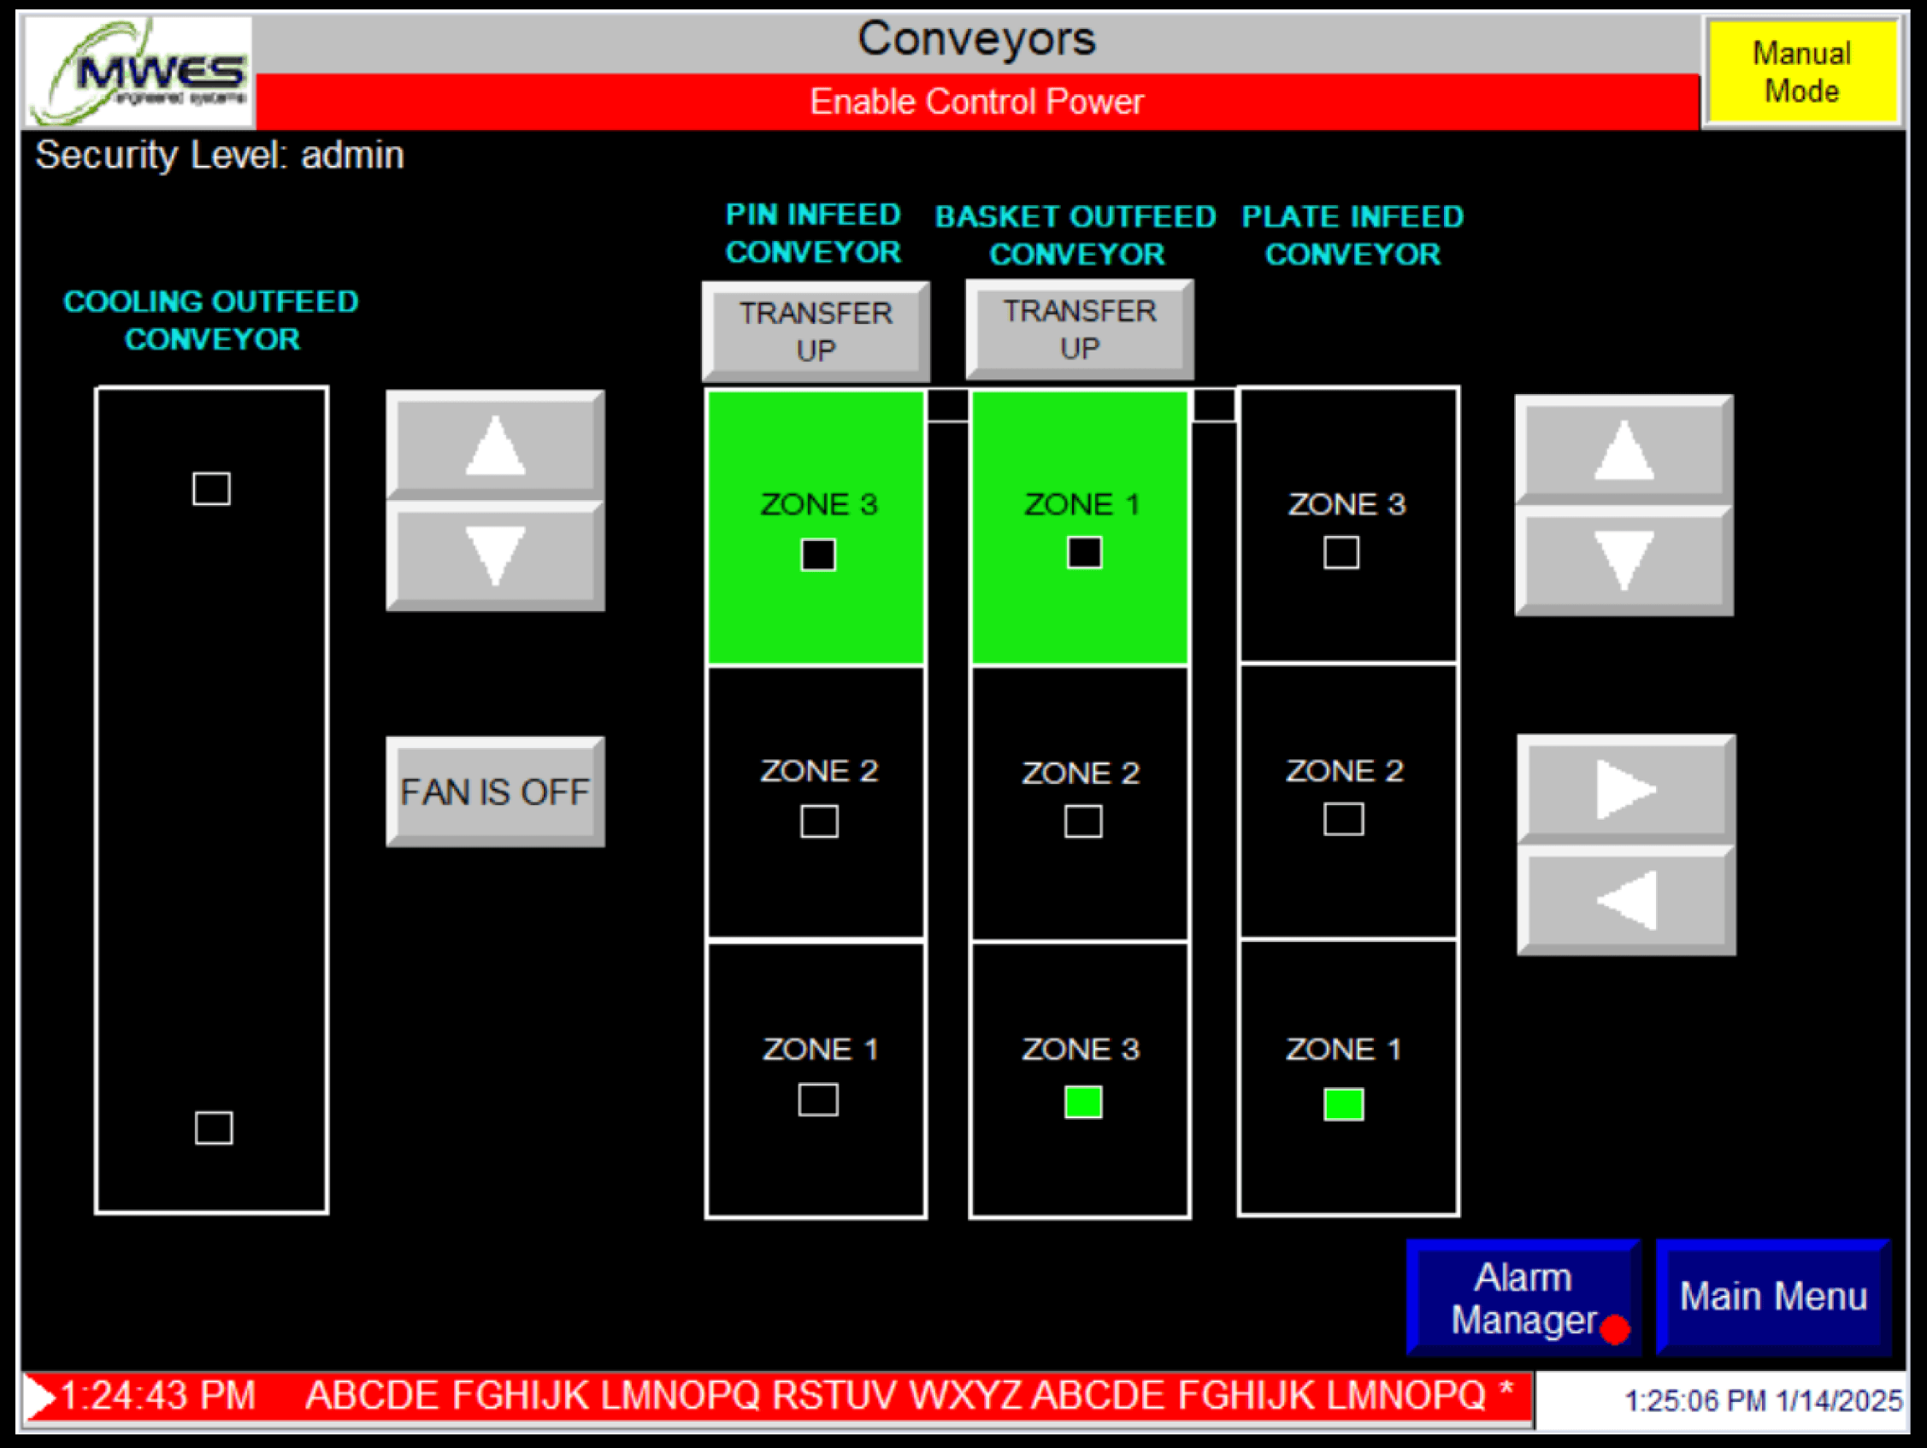Image resolution: width=1927 pixels, height=1448 pixels.
Task: Click the FAN IS OFF button
Action: click(x=494, y=791)
